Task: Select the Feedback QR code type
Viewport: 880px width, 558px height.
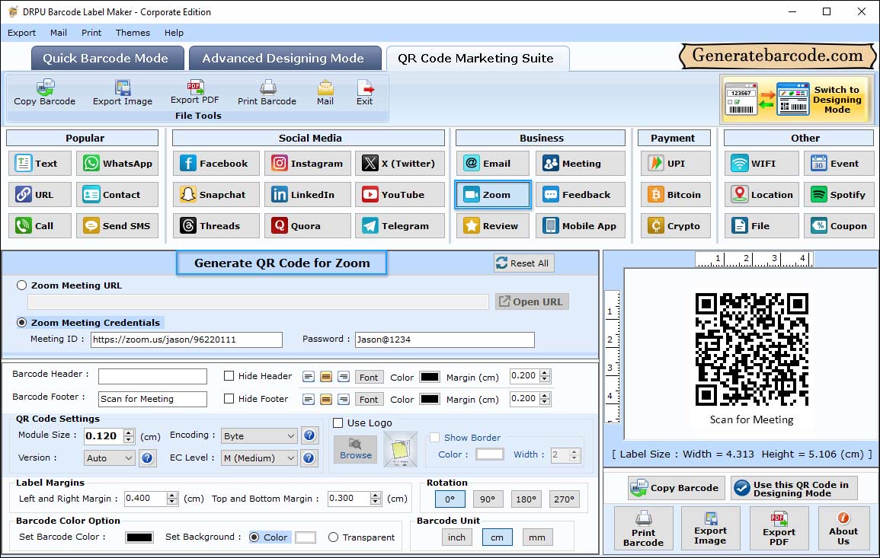Action: coord(581,195)
